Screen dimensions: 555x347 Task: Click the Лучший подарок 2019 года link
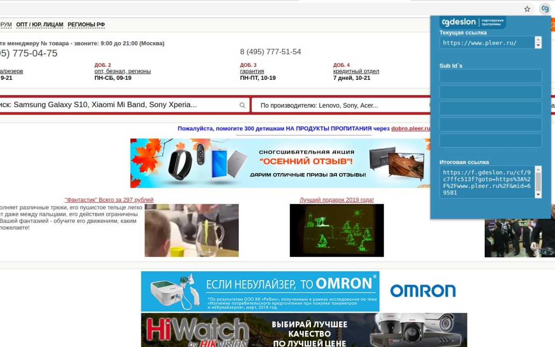click(336, 200)
